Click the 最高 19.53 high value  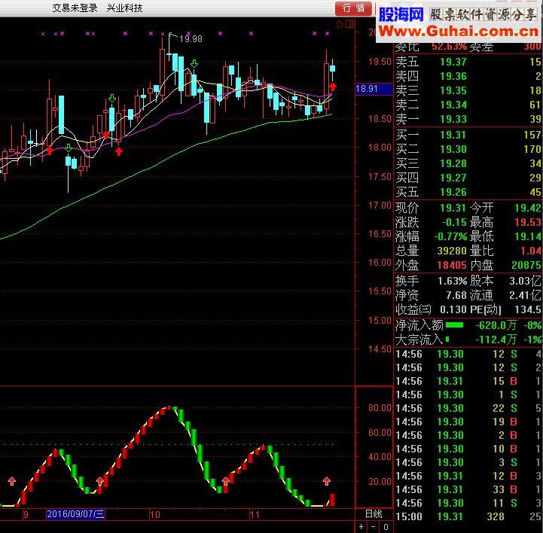pos(528,222)
